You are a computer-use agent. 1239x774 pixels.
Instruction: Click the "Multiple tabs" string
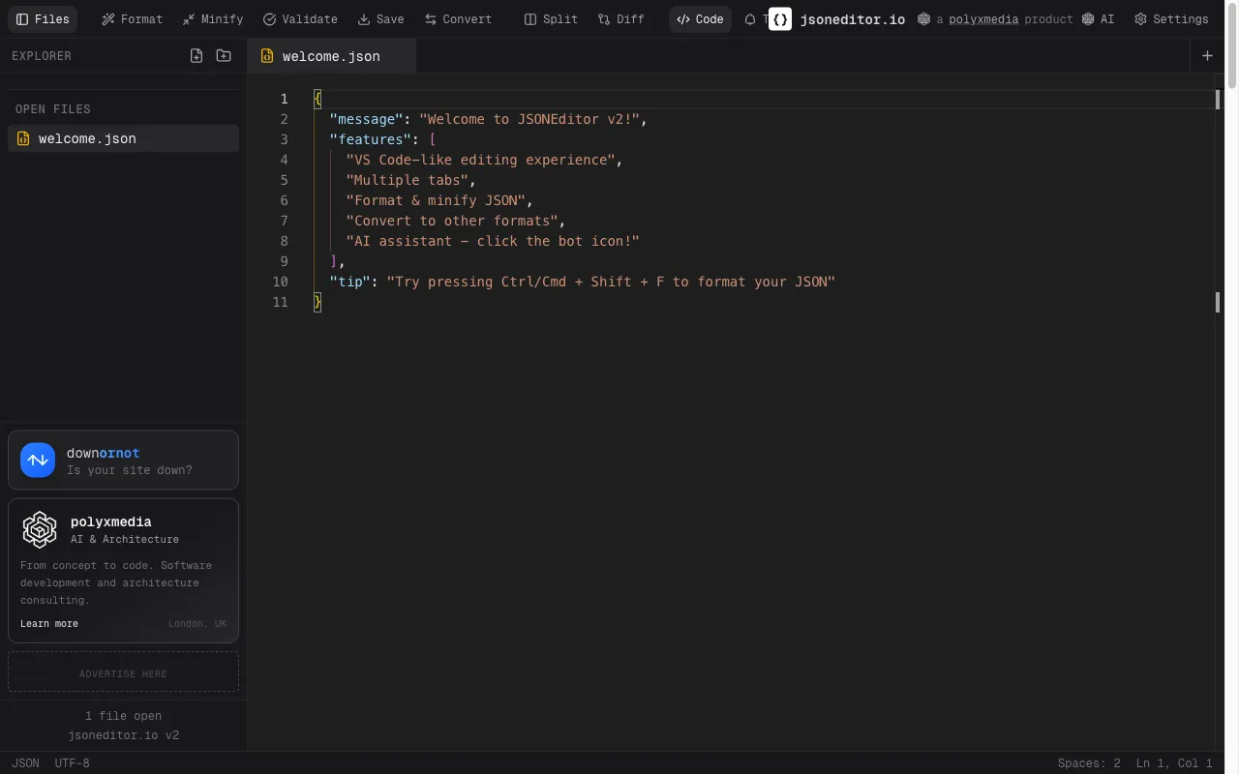pos(408,180)
